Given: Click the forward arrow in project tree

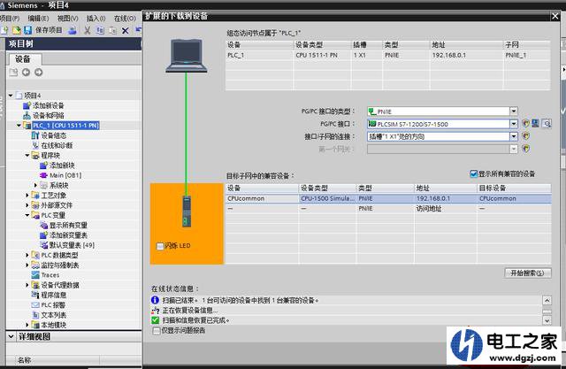Looking at the screenshot, I should click(x=38, y=73).
